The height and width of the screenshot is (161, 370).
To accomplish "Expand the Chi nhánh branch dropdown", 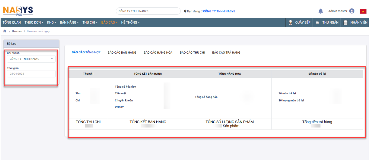I will [x=31, y=59].
